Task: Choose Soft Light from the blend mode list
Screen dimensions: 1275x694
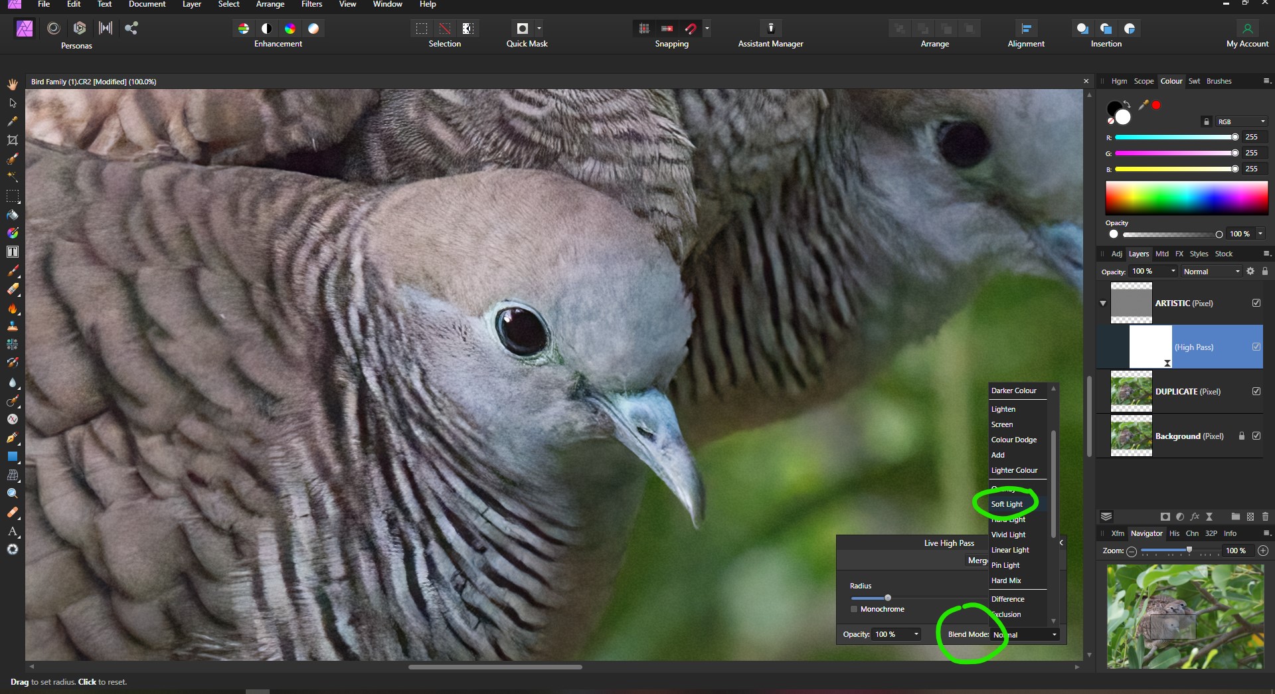Action: tap(1007, 504)
